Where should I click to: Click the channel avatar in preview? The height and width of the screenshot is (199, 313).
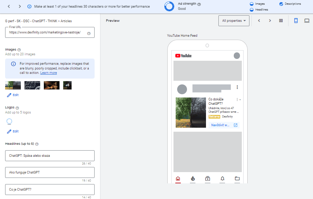click(182, 89)
